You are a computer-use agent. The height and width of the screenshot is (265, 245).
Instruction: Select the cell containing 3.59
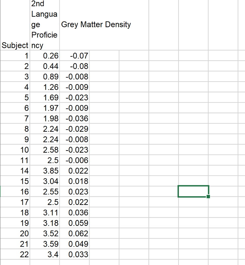(x=52, y=244)
